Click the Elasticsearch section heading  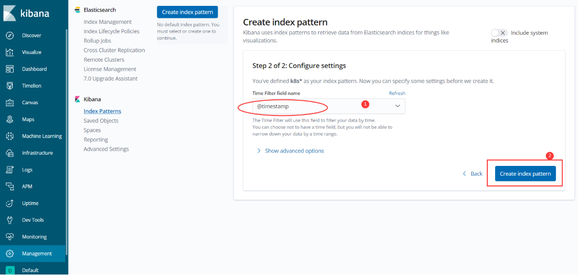tap(100, 10)
